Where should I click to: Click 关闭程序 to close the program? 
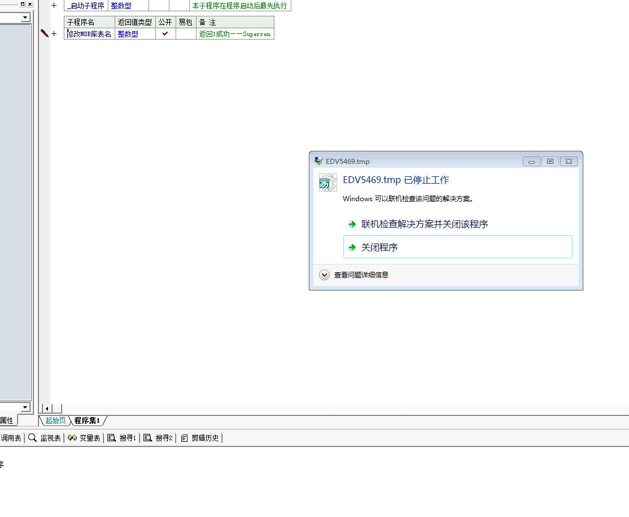(458, 247)
